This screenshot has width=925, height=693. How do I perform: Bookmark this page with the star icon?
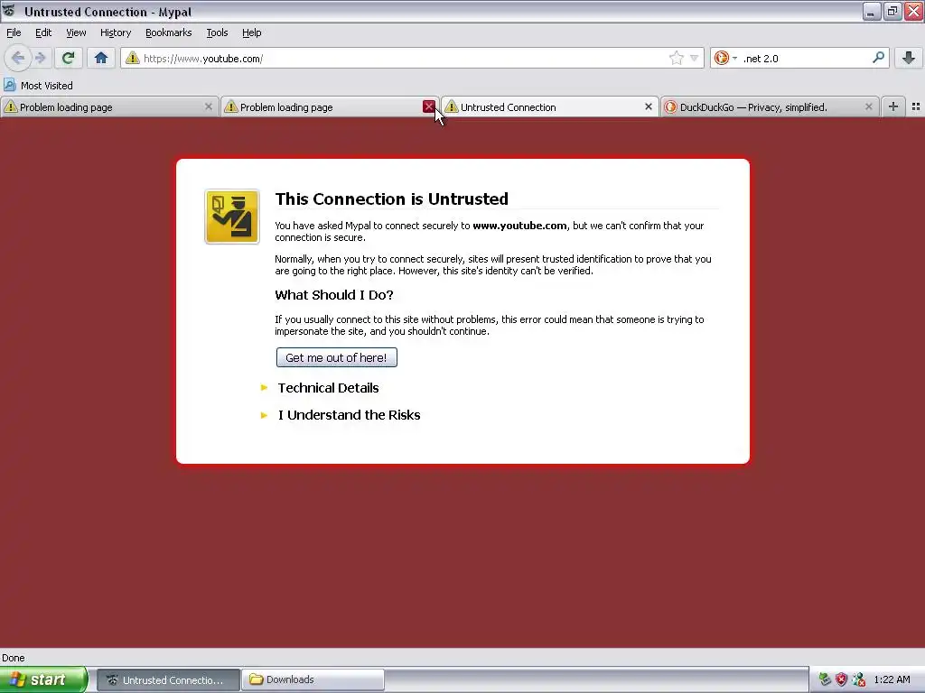click(x=676, y=58)
